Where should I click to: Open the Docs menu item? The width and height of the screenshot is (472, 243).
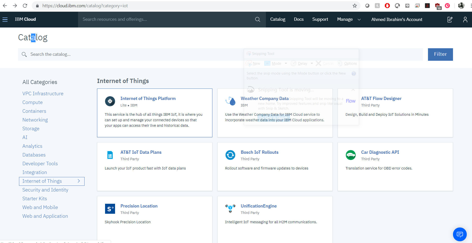point(299,19)
